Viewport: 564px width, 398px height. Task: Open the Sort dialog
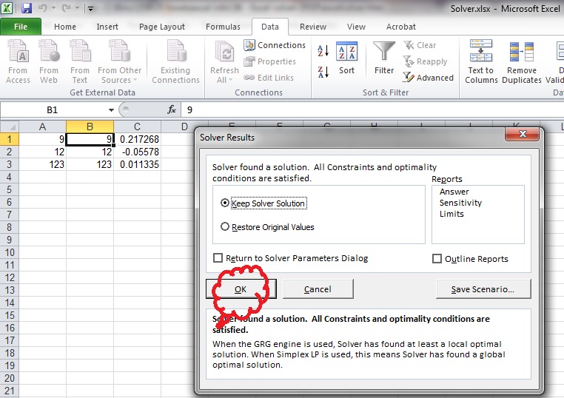[x=346, y=58]
